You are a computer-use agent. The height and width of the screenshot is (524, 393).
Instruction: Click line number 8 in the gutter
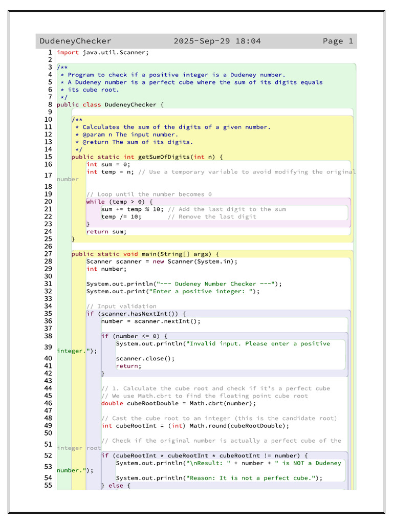click(x=50, y=104)
